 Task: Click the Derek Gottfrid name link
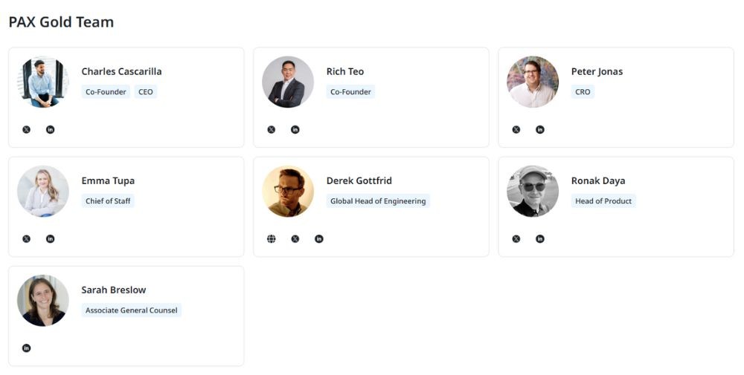click(x=359, y=181)
